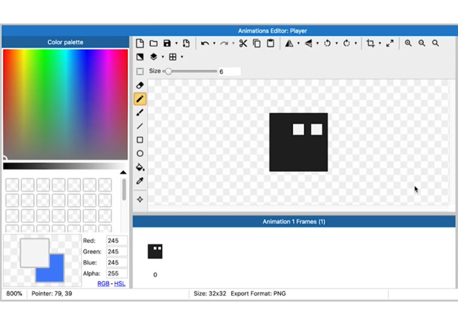Open the rotate clockwise dropdown arrow
The width and height of the screenshot is (458, 325).
point(355,43)
